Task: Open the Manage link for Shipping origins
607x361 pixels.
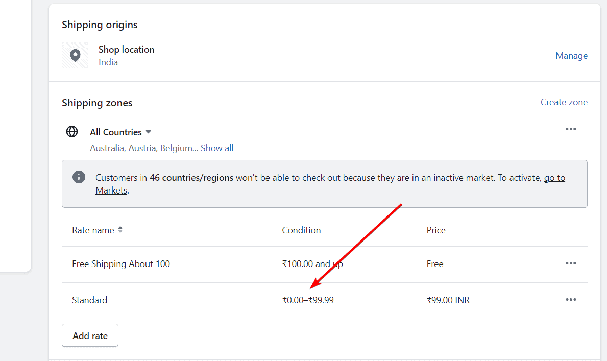Action: click(571, 55)
